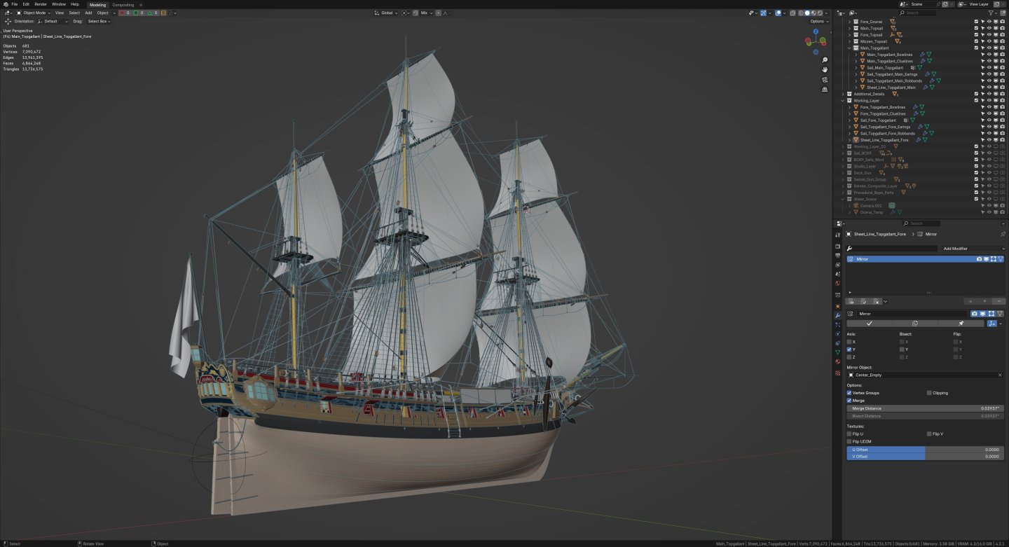
Task: Open the Output properties tab icon
Action: point(837,256)
